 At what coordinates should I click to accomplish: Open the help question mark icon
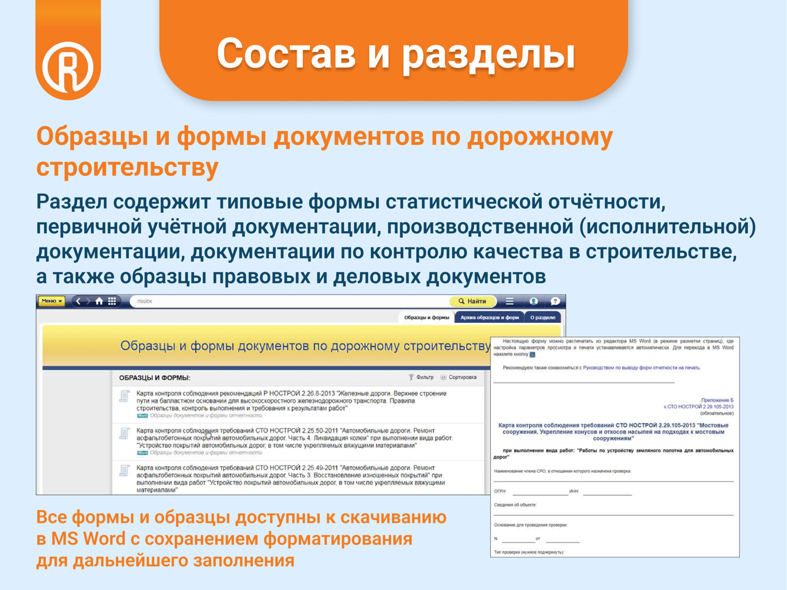pyautogui.click(x=555, y=301)
